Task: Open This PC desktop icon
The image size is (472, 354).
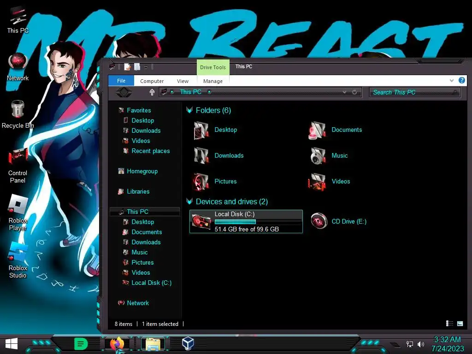Action: (18, 20)
